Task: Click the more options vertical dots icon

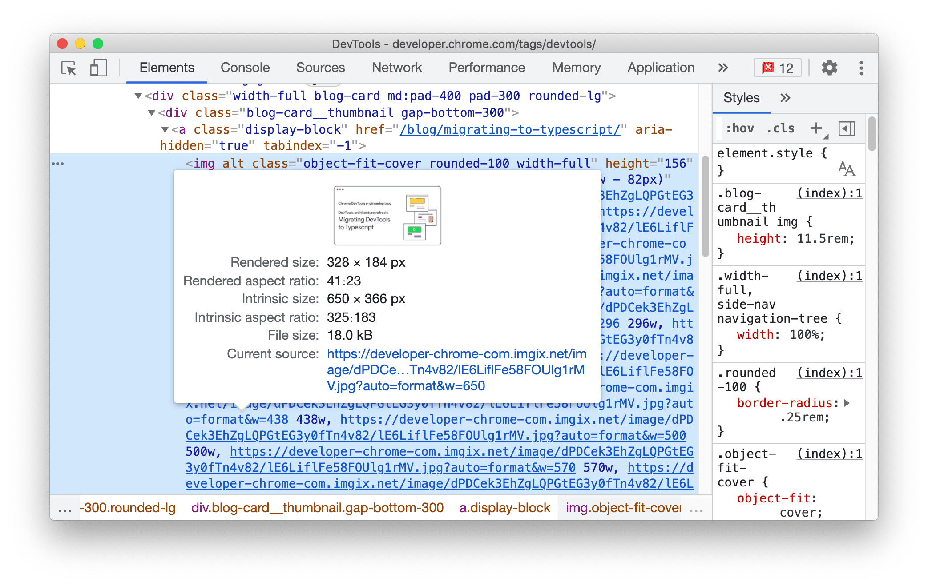Action: pyautogui.click(x=861, y=68)
